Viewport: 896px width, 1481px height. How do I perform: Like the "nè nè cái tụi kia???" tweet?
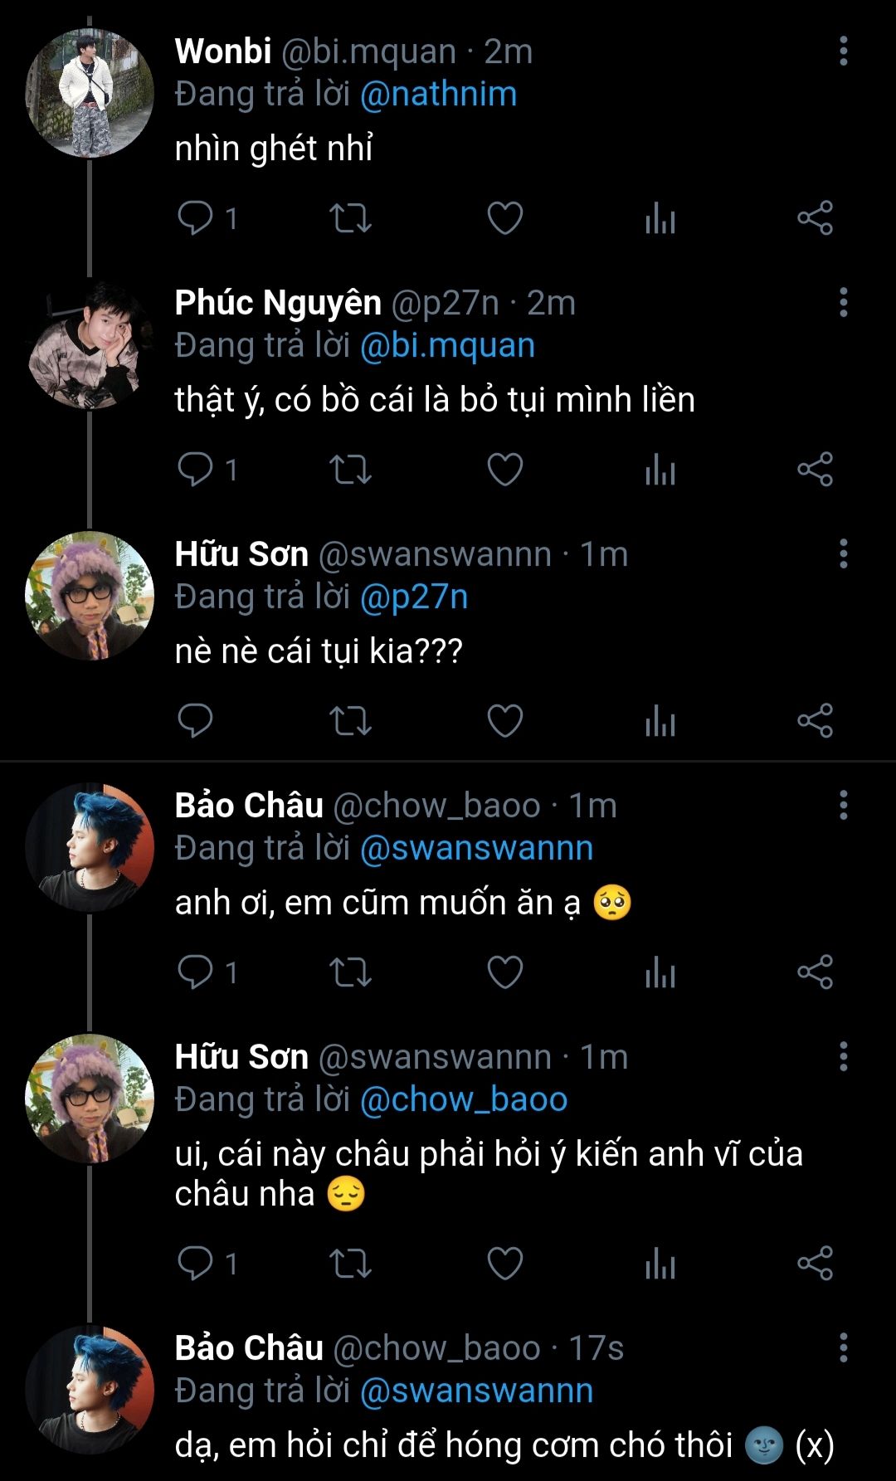click(x=504, y=720)
